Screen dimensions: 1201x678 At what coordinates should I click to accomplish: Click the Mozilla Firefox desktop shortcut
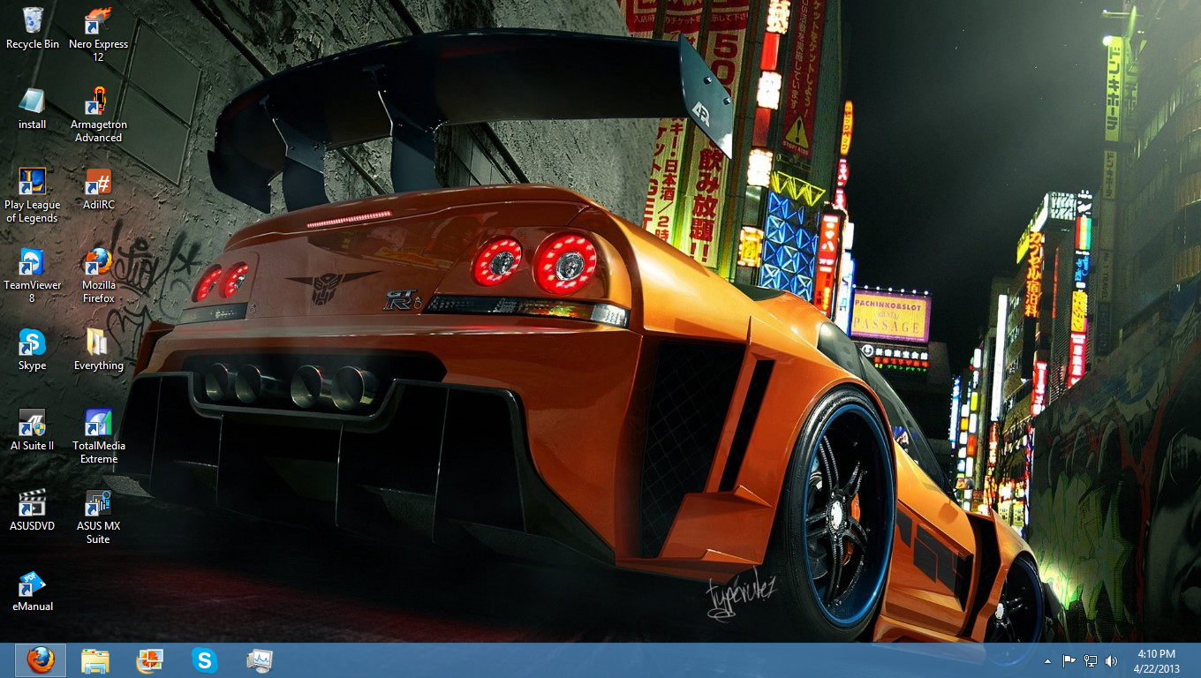tap(98, 262)
